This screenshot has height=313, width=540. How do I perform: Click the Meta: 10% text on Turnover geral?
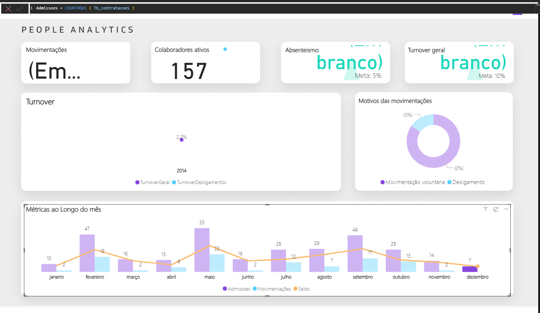coord(492,76)
